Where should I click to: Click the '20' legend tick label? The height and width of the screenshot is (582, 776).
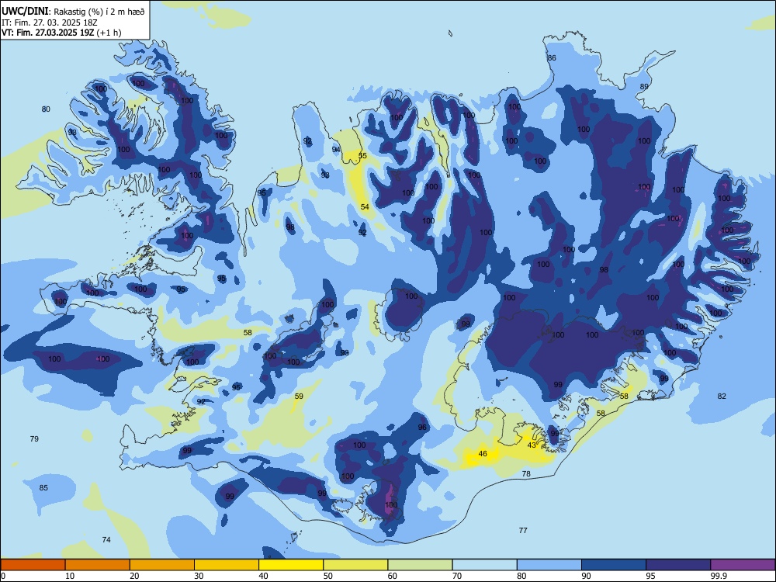[134, 576]
